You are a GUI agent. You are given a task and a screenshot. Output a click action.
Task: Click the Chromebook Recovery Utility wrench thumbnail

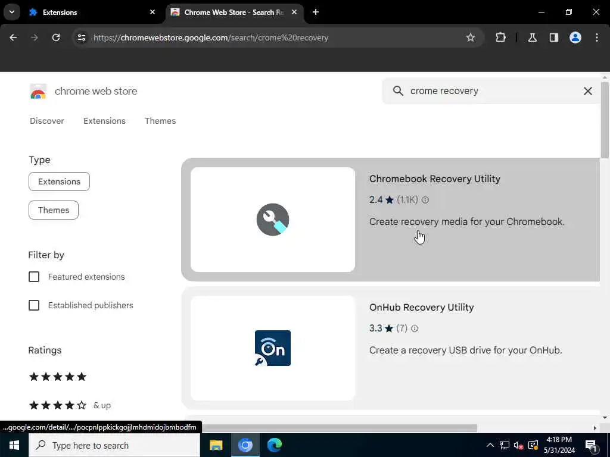coord(273,220)
